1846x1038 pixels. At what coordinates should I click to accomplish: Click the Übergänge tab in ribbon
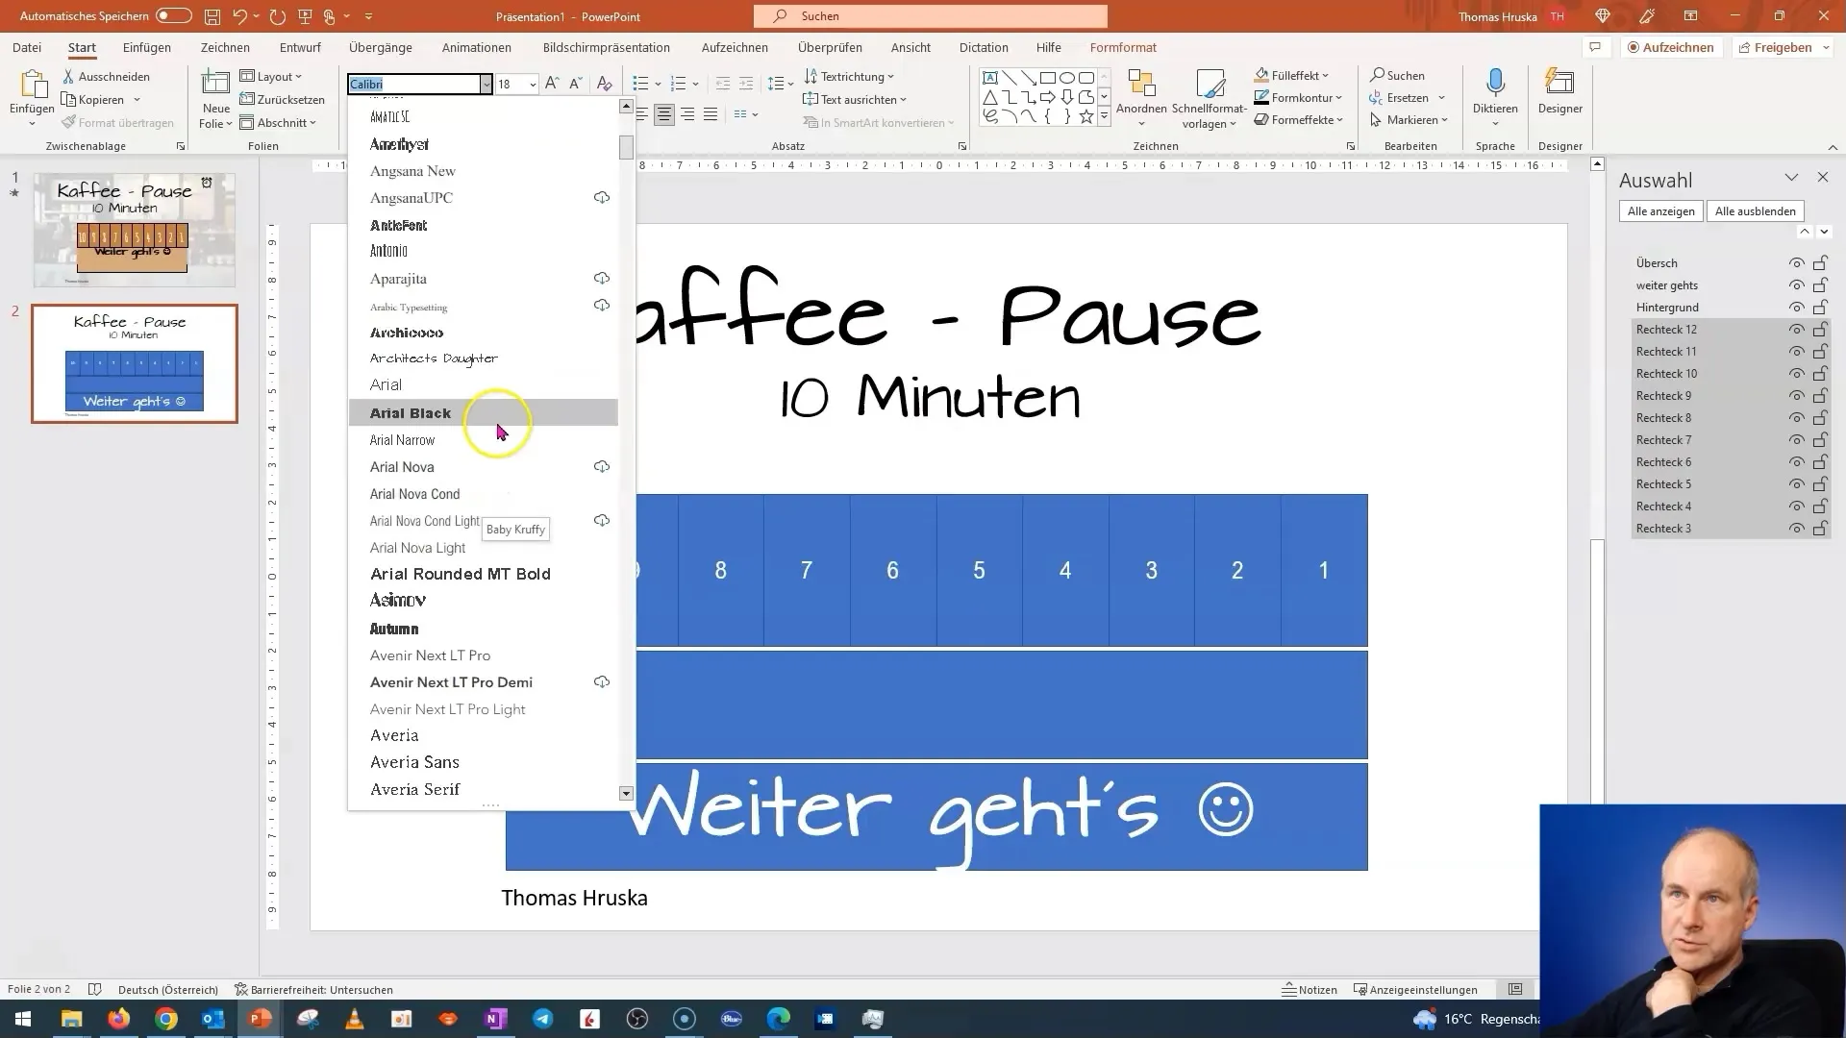click(x=381, y=47)
